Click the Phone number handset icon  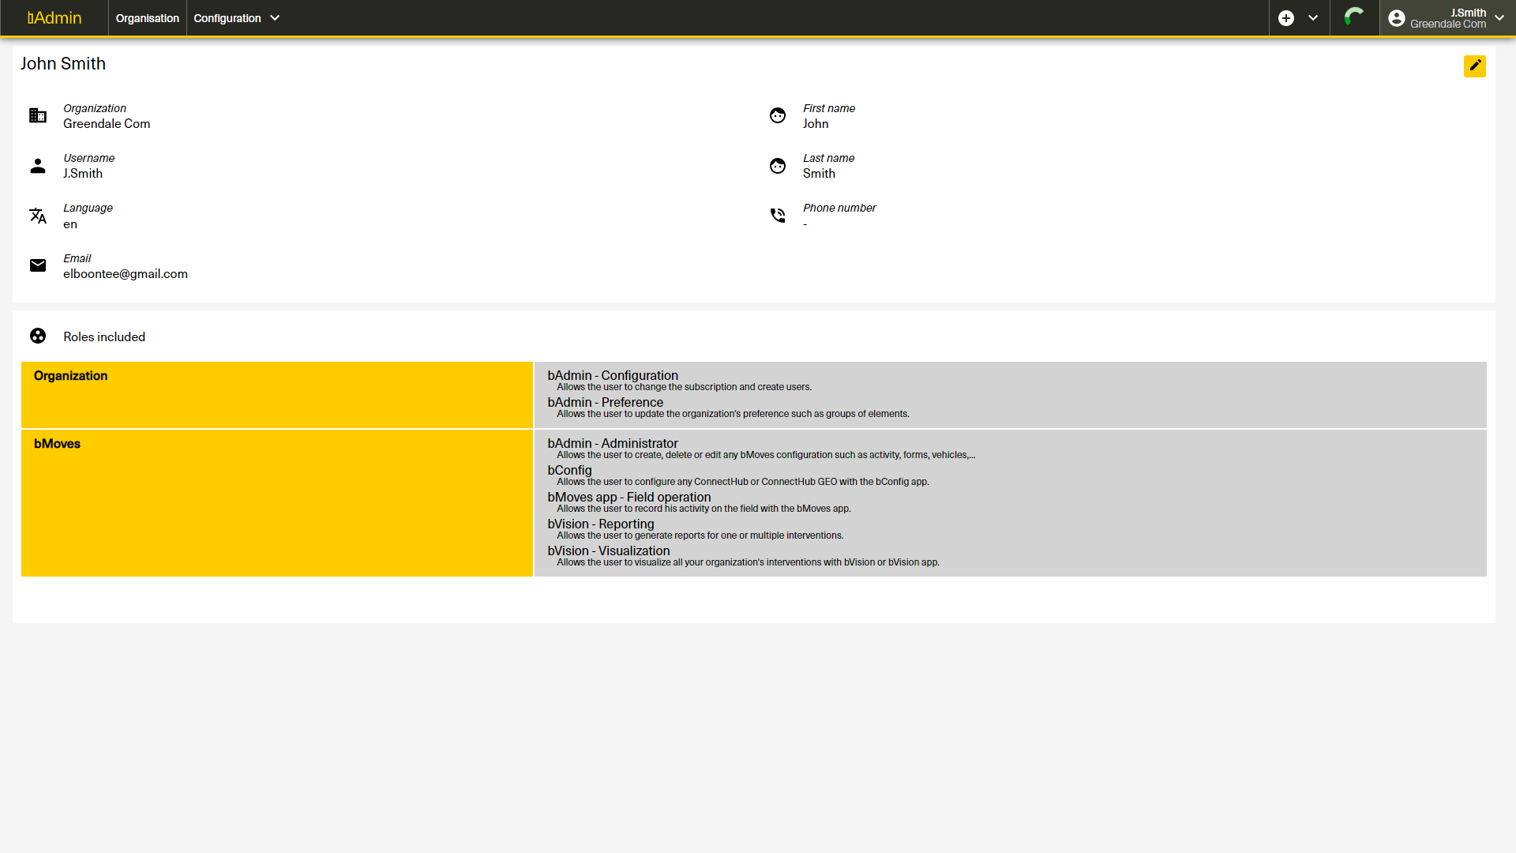(778, 216)
